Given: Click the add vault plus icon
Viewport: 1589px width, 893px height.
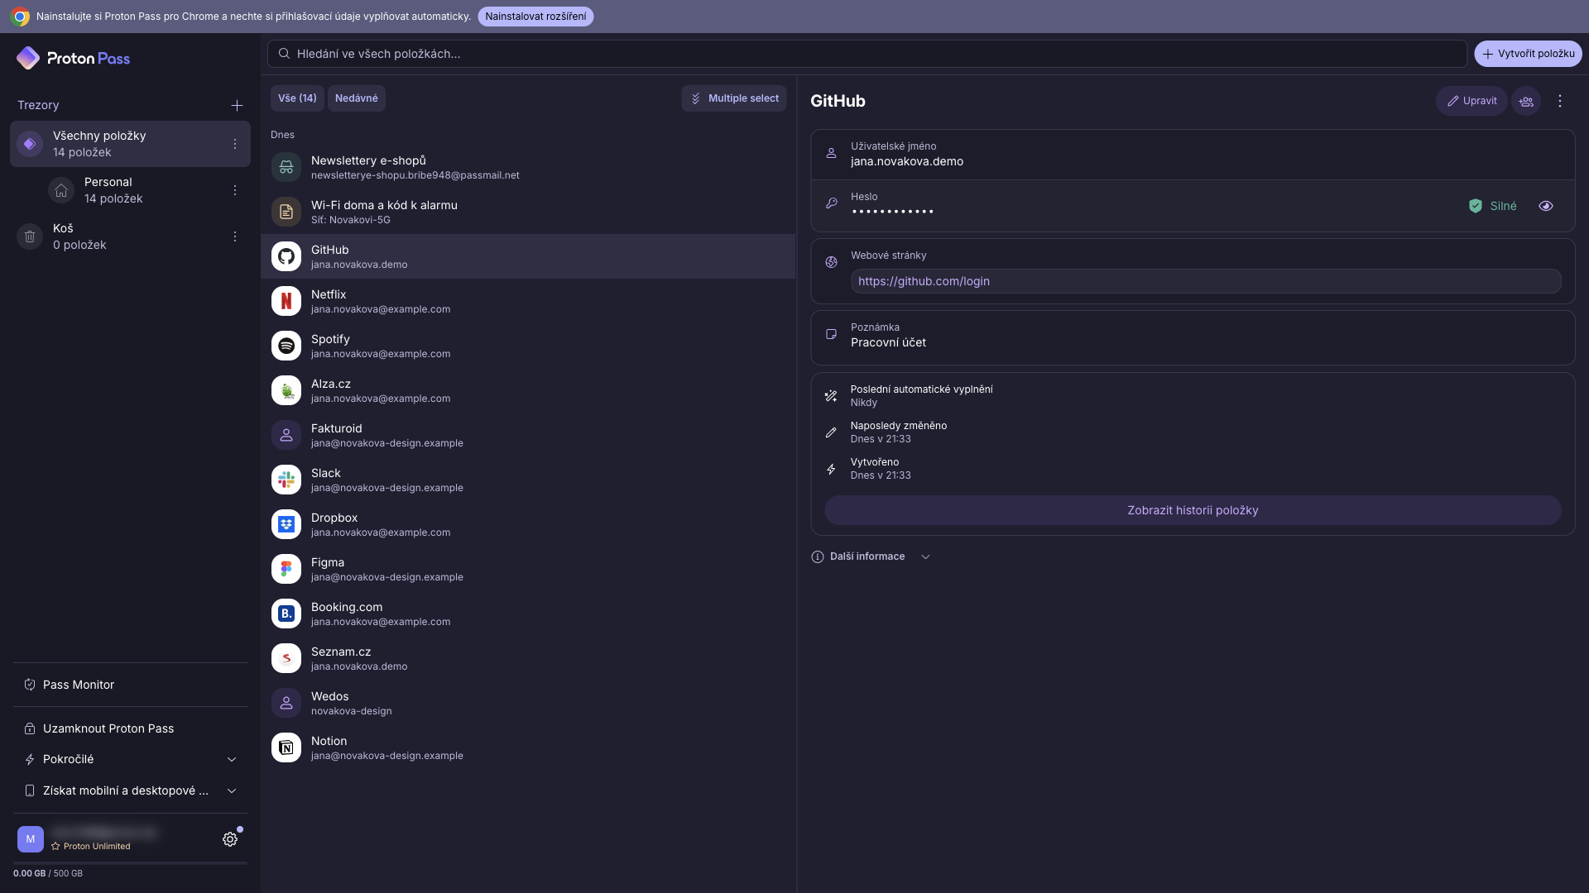Looking at the screenshot, I should pyautogui.click(x=237, y=105).
